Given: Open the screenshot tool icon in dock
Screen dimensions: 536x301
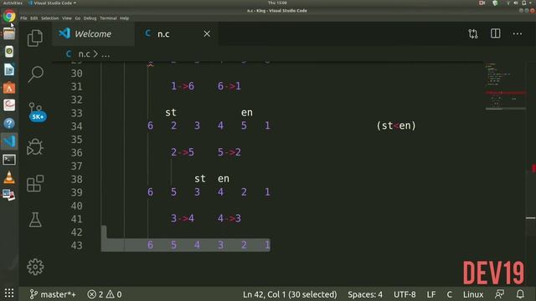Looking at the screenshot, I should (x=9, y=195).
